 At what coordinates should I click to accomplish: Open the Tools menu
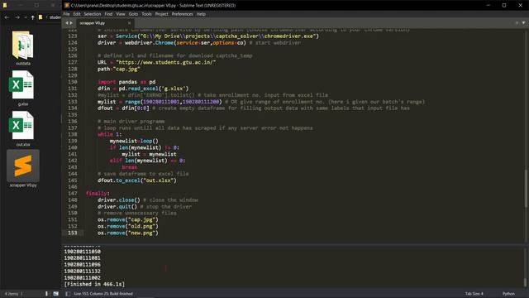(146, 14)
